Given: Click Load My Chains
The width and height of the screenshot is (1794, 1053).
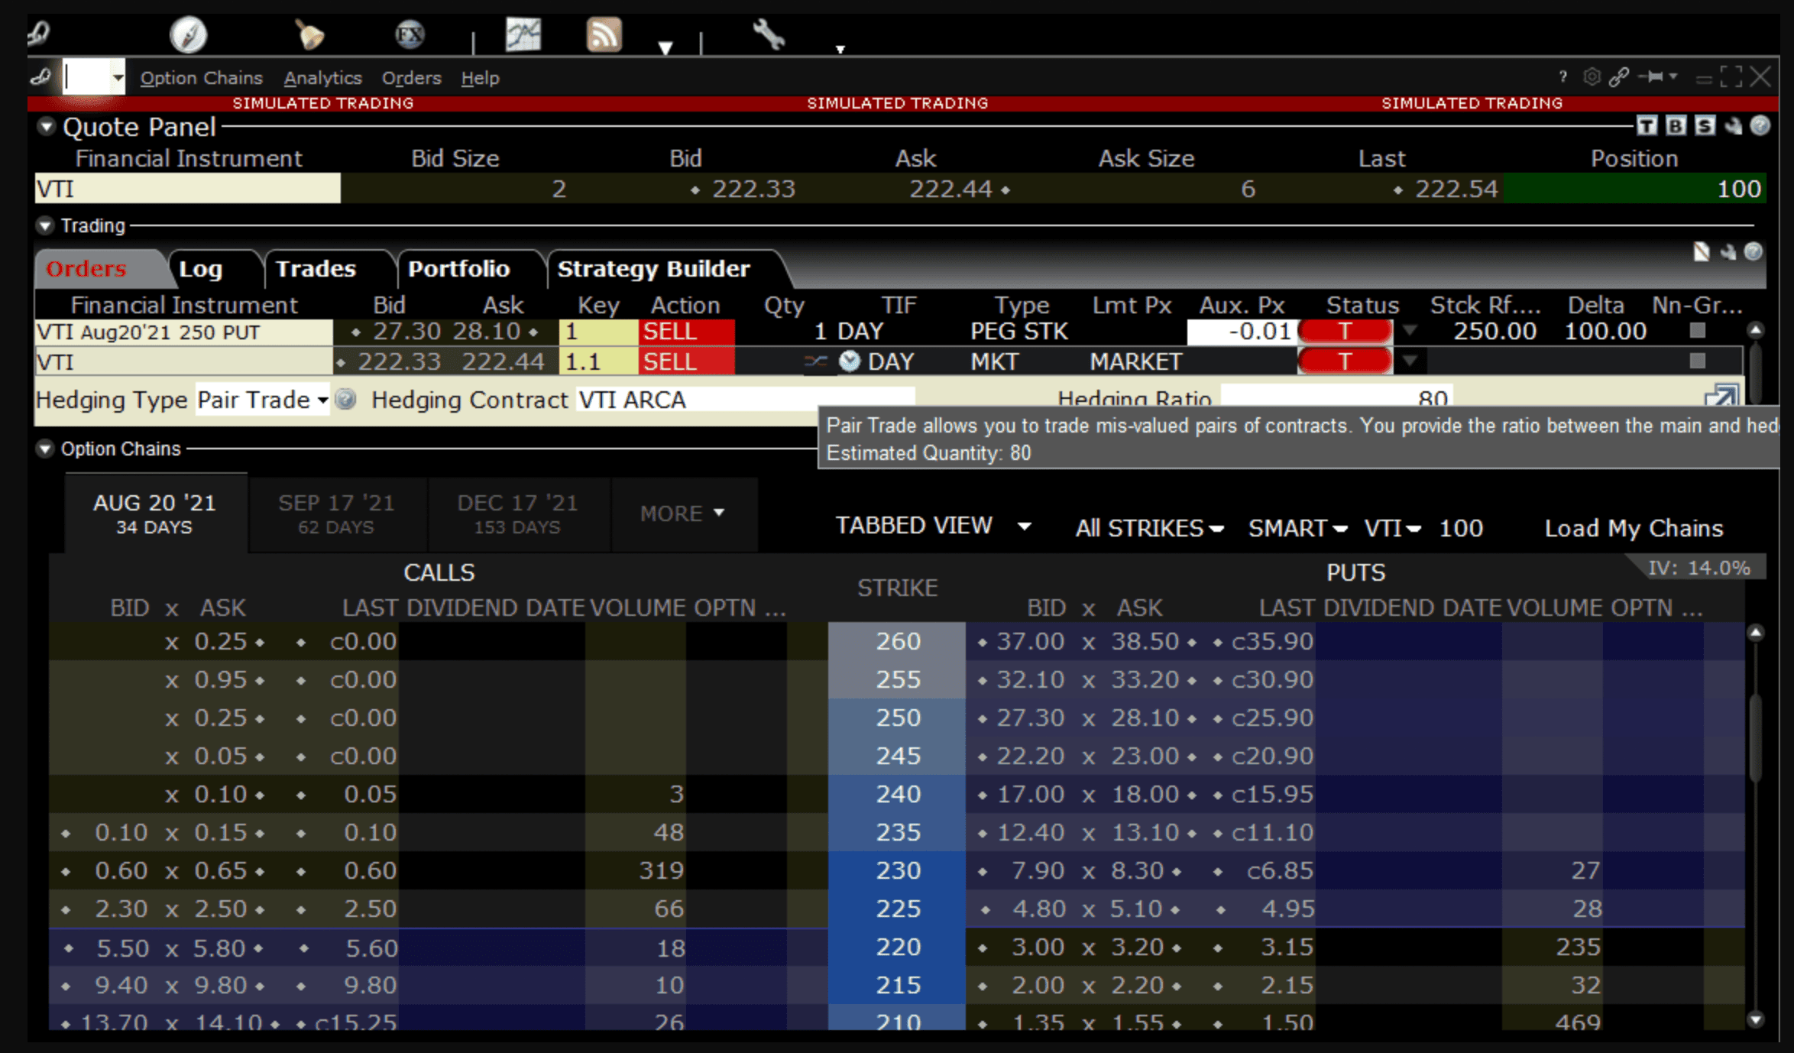Looking at the screenshot, I should point(1634,528).
